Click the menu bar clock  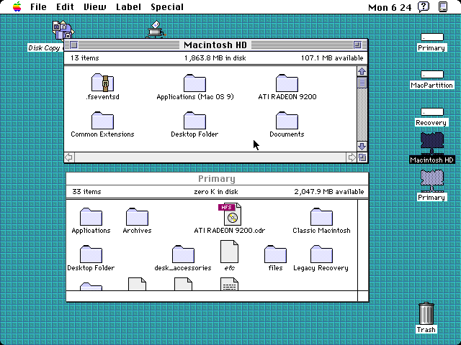point(390,7)
